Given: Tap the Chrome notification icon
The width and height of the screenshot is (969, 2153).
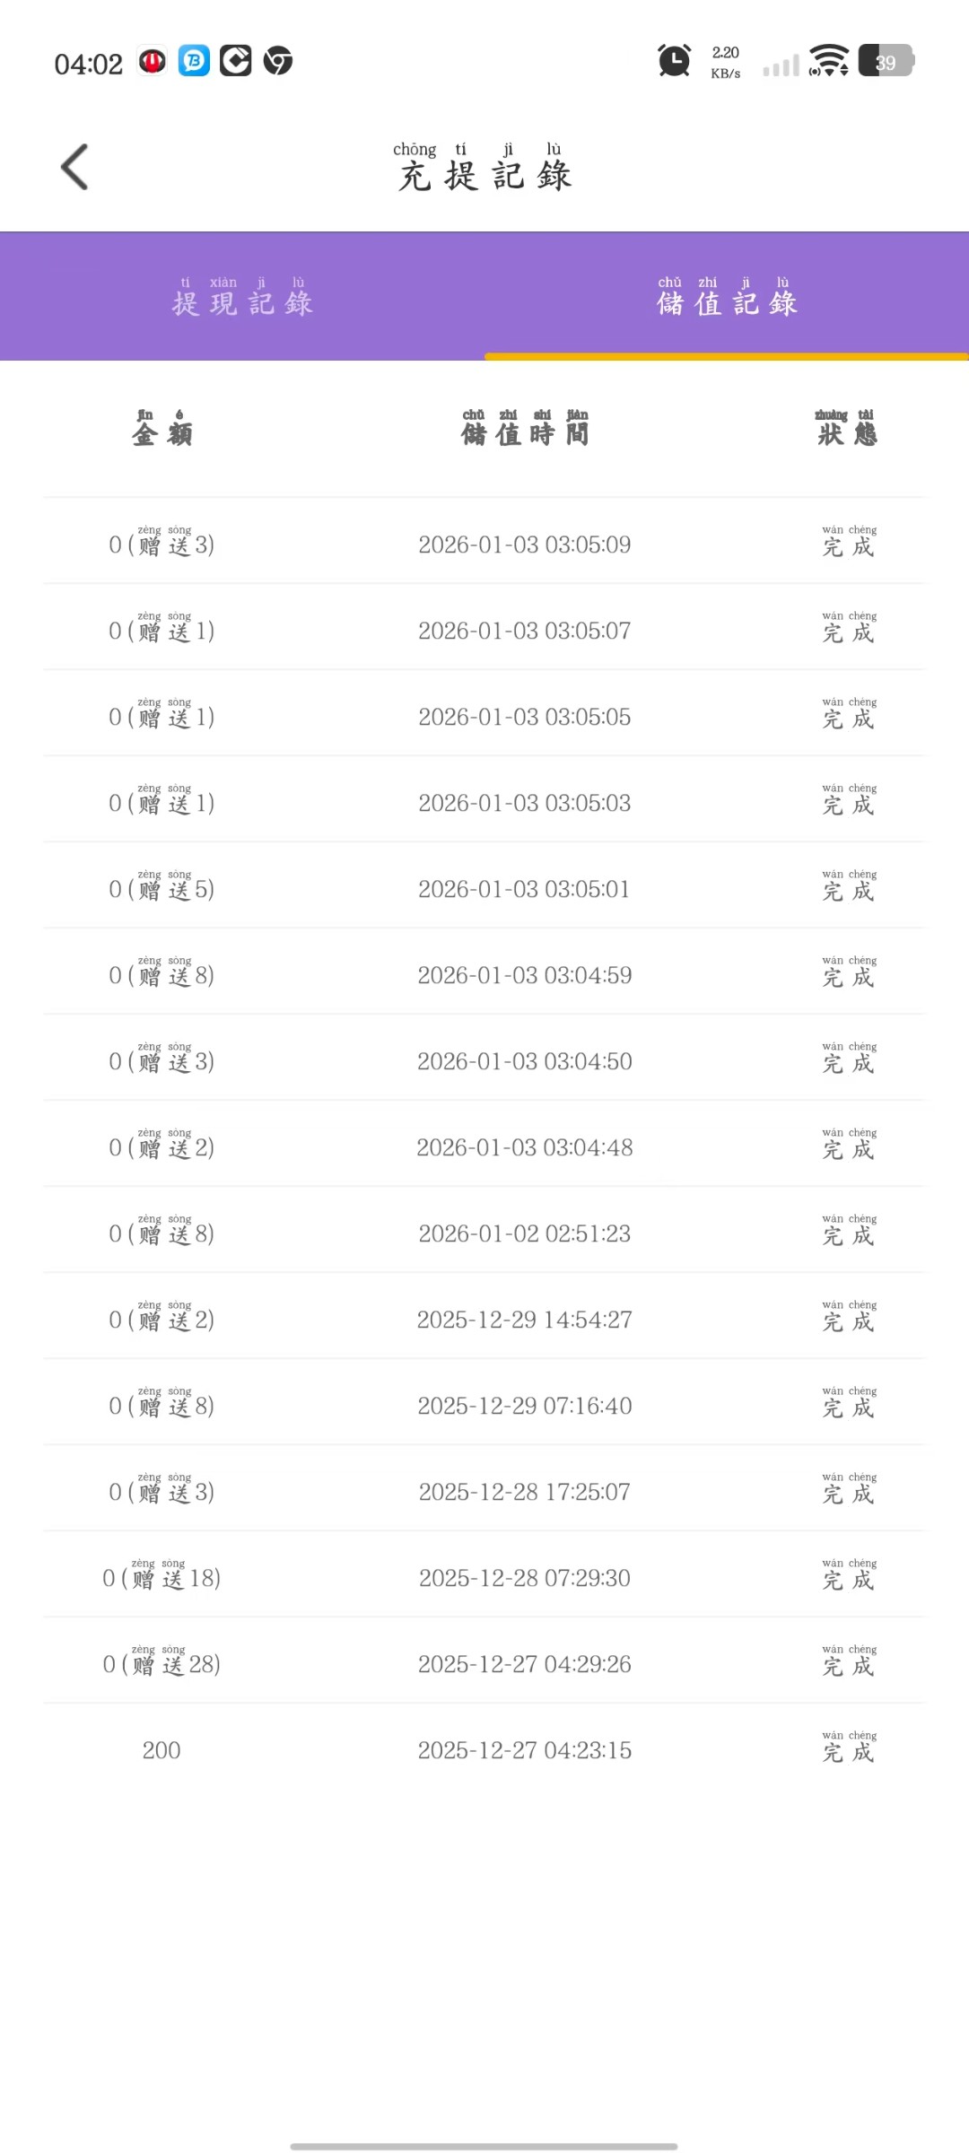Looking at the screenshot, I should [x=278, y=61].
